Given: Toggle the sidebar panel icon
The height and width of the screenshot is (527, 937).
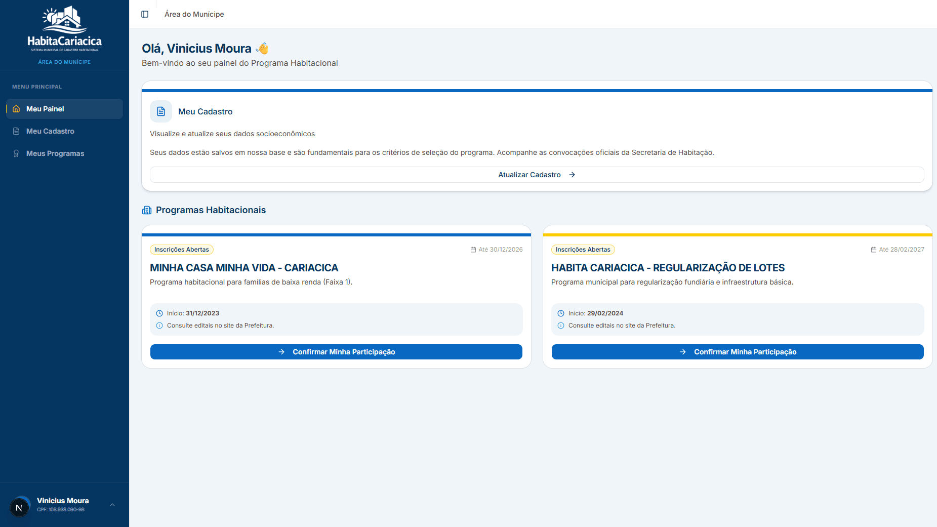Looking at the screenshot, I should coord(145,14).
